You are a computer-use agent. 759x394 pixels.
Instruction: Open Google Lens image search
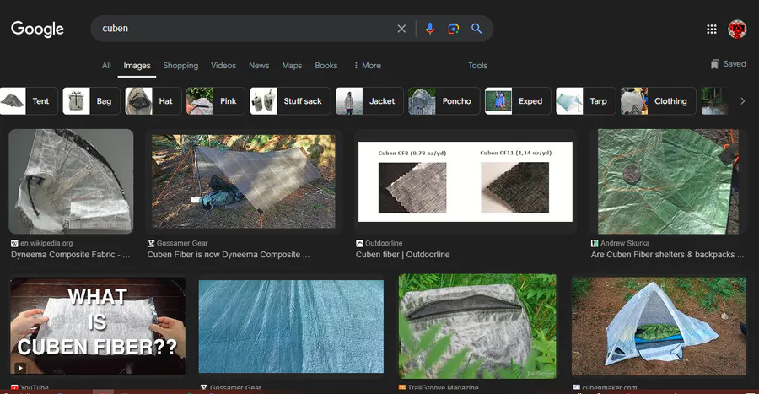pyautogui.click(x=453, y=29)
